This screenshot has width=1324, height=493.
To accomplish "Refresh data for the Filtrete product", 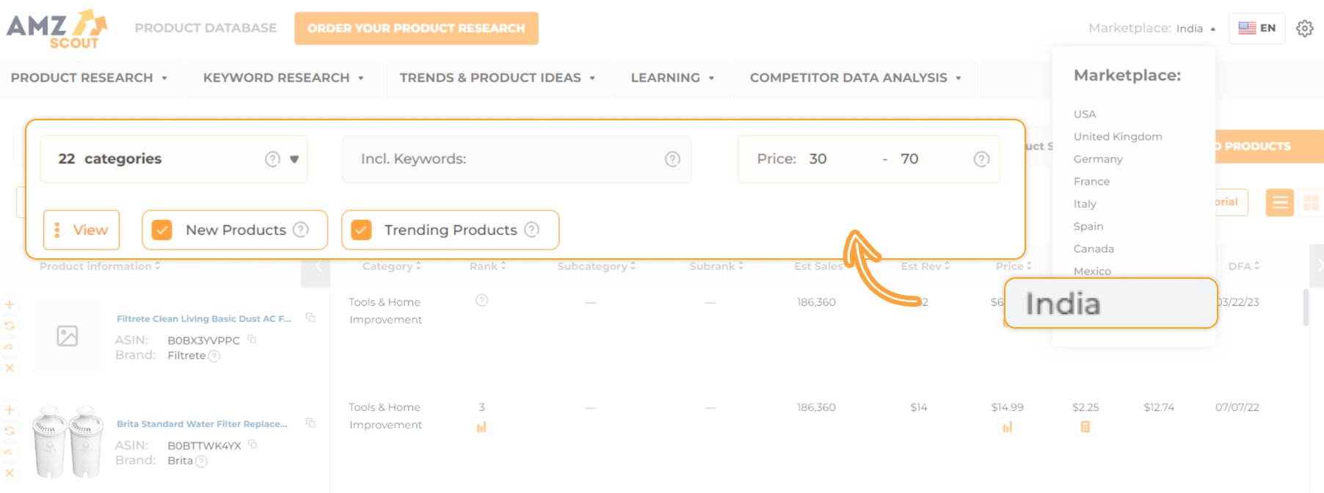I will point(10,326).
